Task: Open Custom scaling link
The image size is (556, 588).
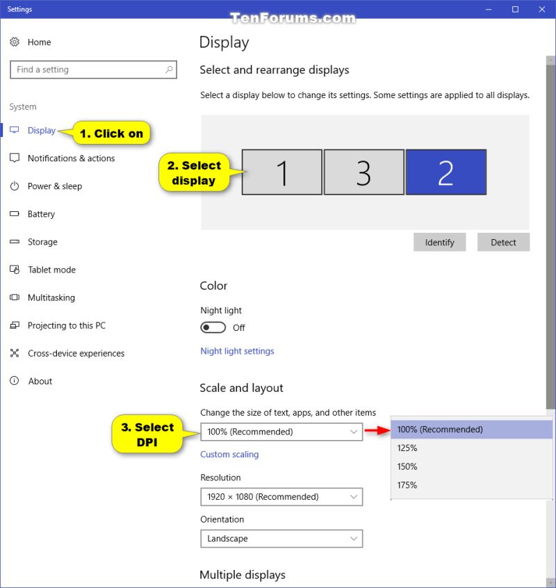Action: pyautogui.click(x=229, y=454)
